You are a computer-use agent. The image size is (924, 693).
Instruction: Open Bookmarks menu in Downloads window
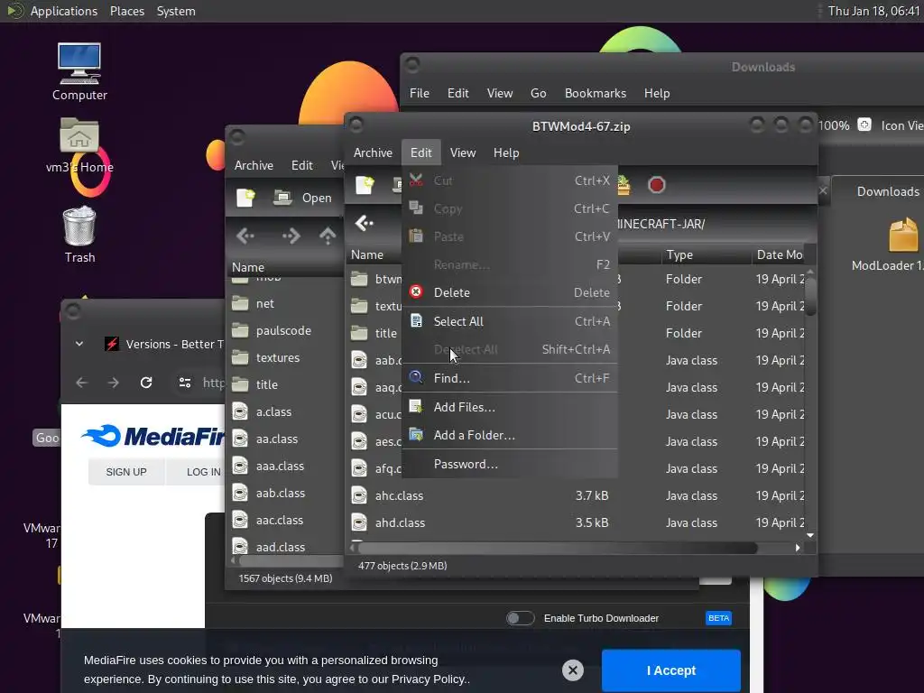pyautogui.click(x=596, y=93)
